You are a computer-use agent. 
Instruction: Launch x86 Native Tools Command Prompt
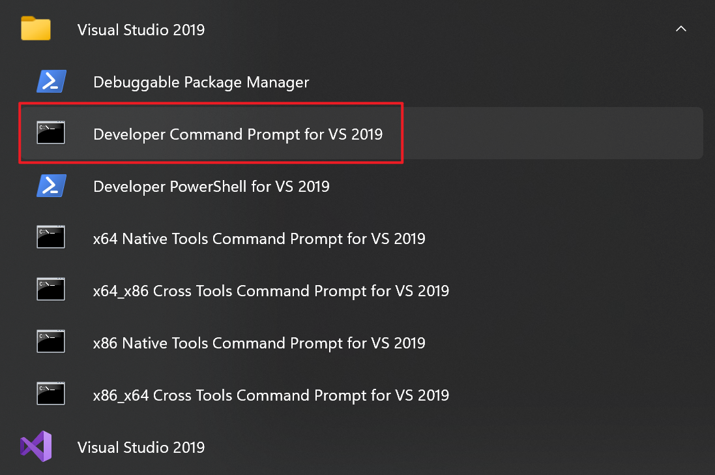tap(259, 343)
